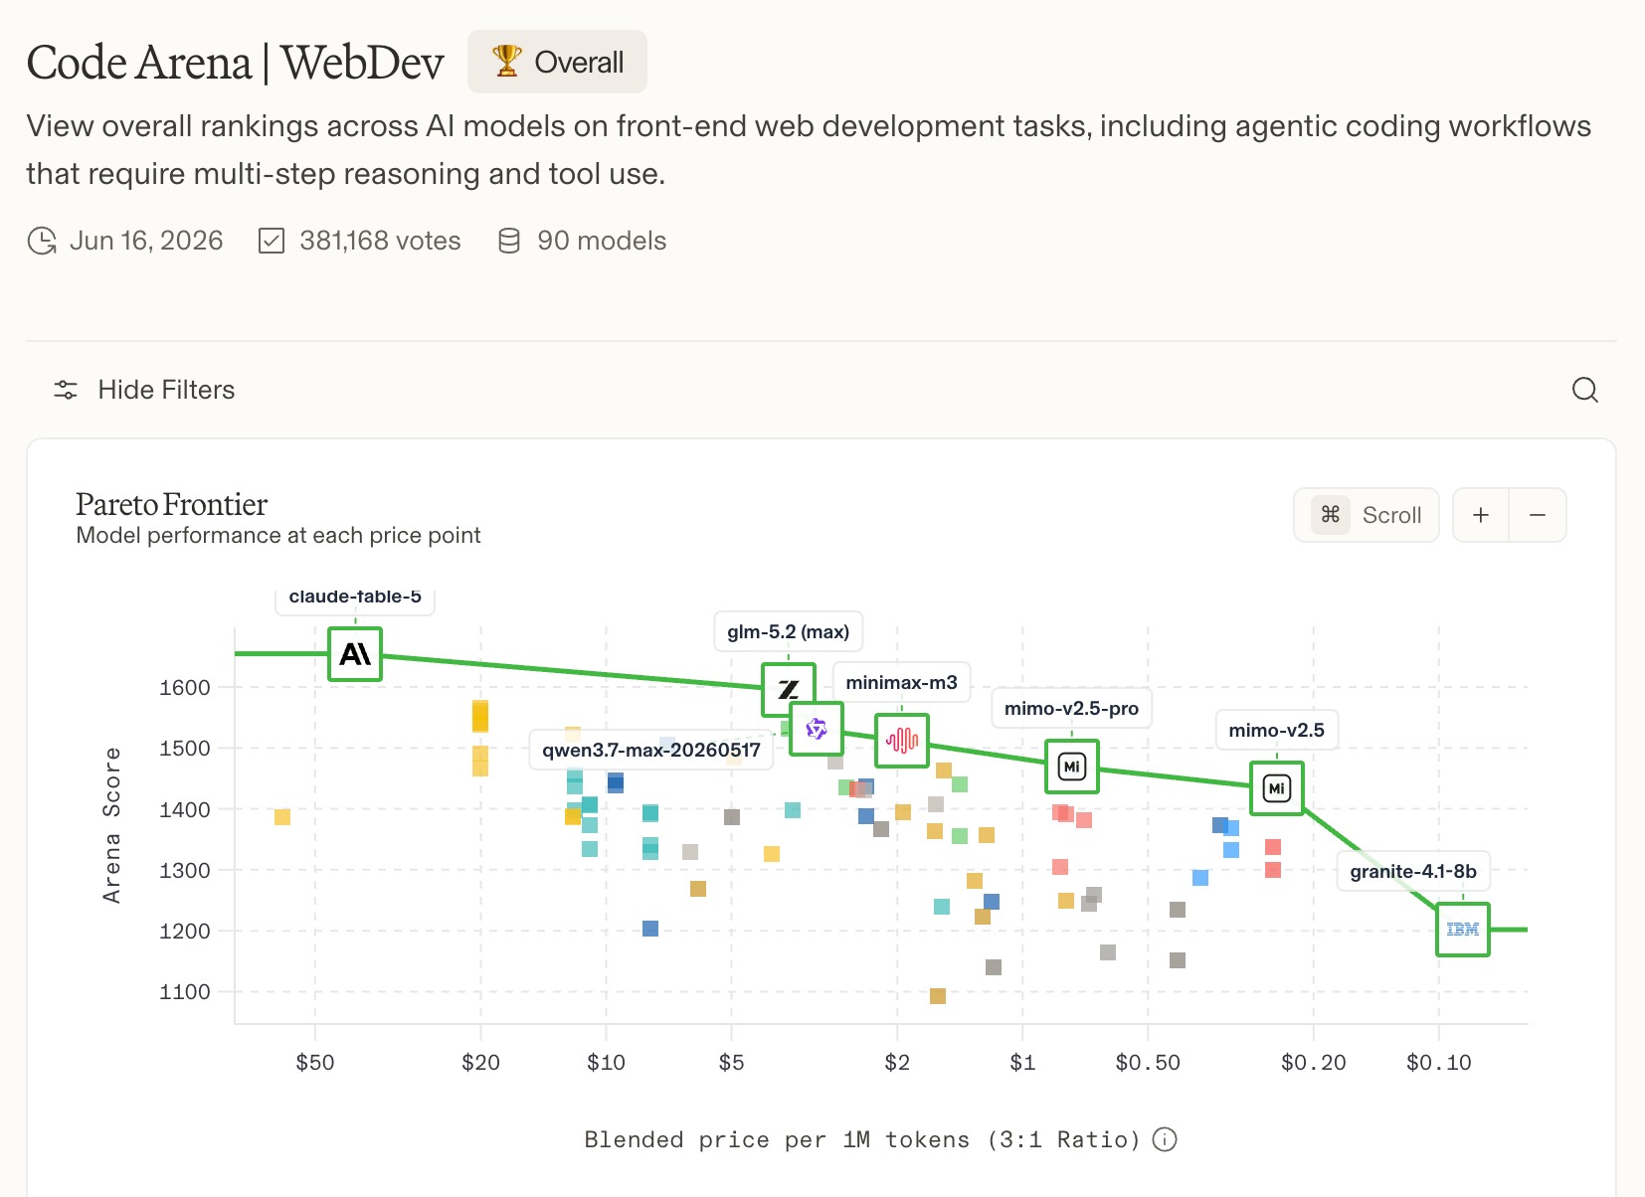Click the Qwen purple logo marker

817,729
